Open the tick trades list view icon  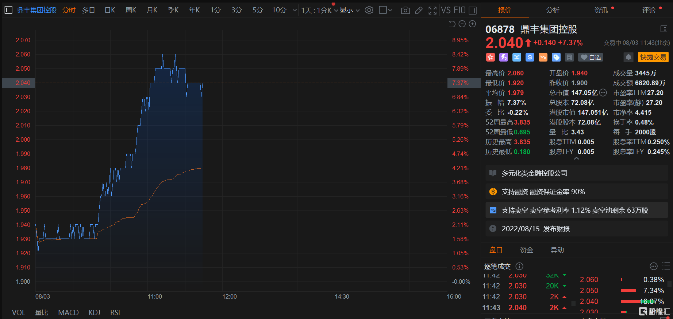click(666, 266)
